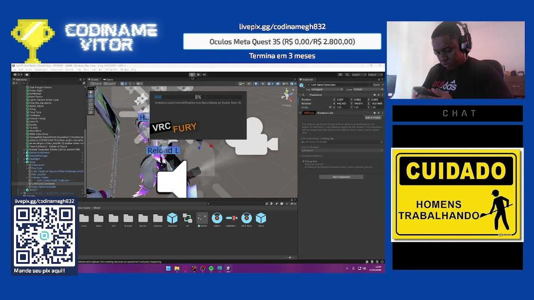534x300 pixels.
Task: Open the Sounds folder in project
Action: point(143,220)
